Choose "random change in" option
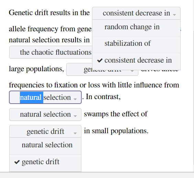The image size is (194, 178). (136, 28)
